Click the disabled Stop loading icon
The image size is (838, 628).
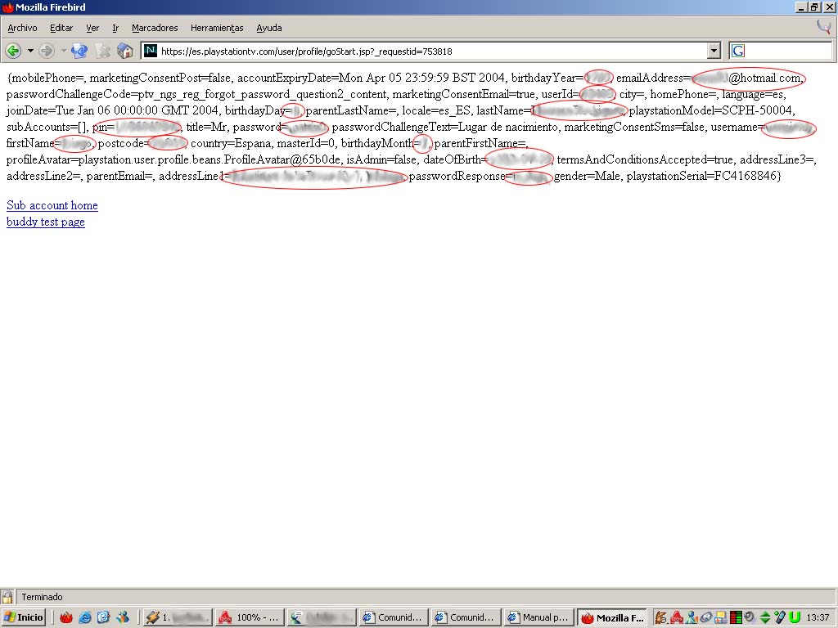103,52
